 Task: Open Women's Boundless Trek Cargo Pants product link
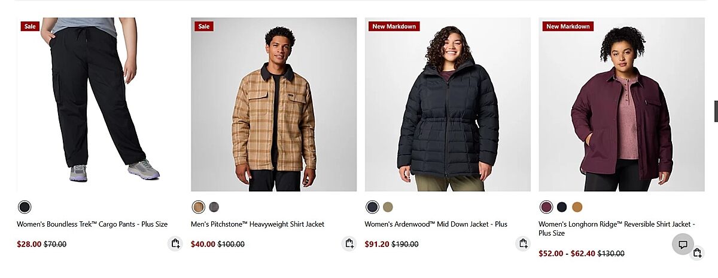[92, 224]
